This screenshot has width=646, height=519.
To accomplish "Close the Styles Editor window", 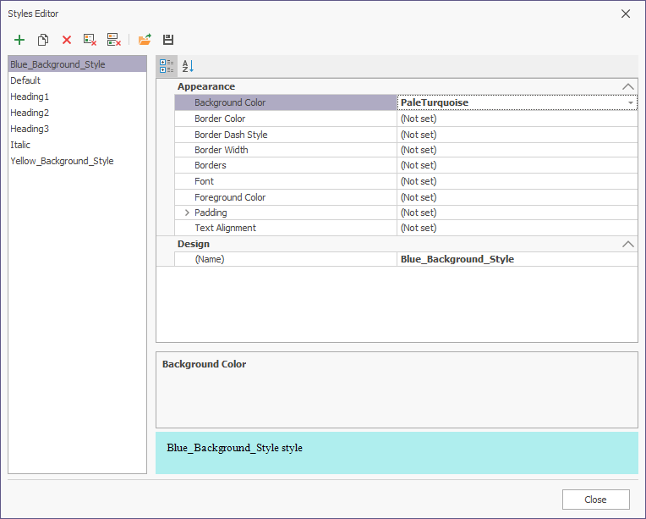I will [595, 500].
